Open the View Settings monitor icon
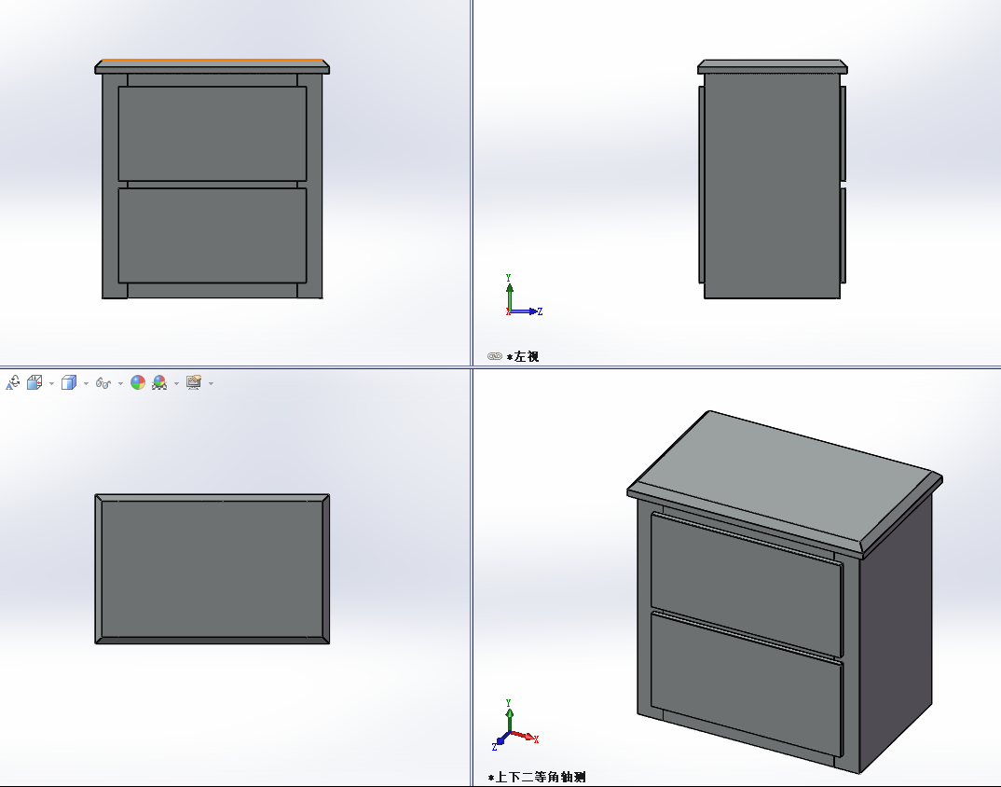 pos(194,382)
